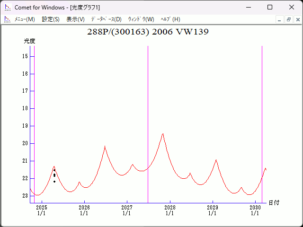Click the topmost black observation data point
This screenshot has width=303, height=227.
point(54,170)
